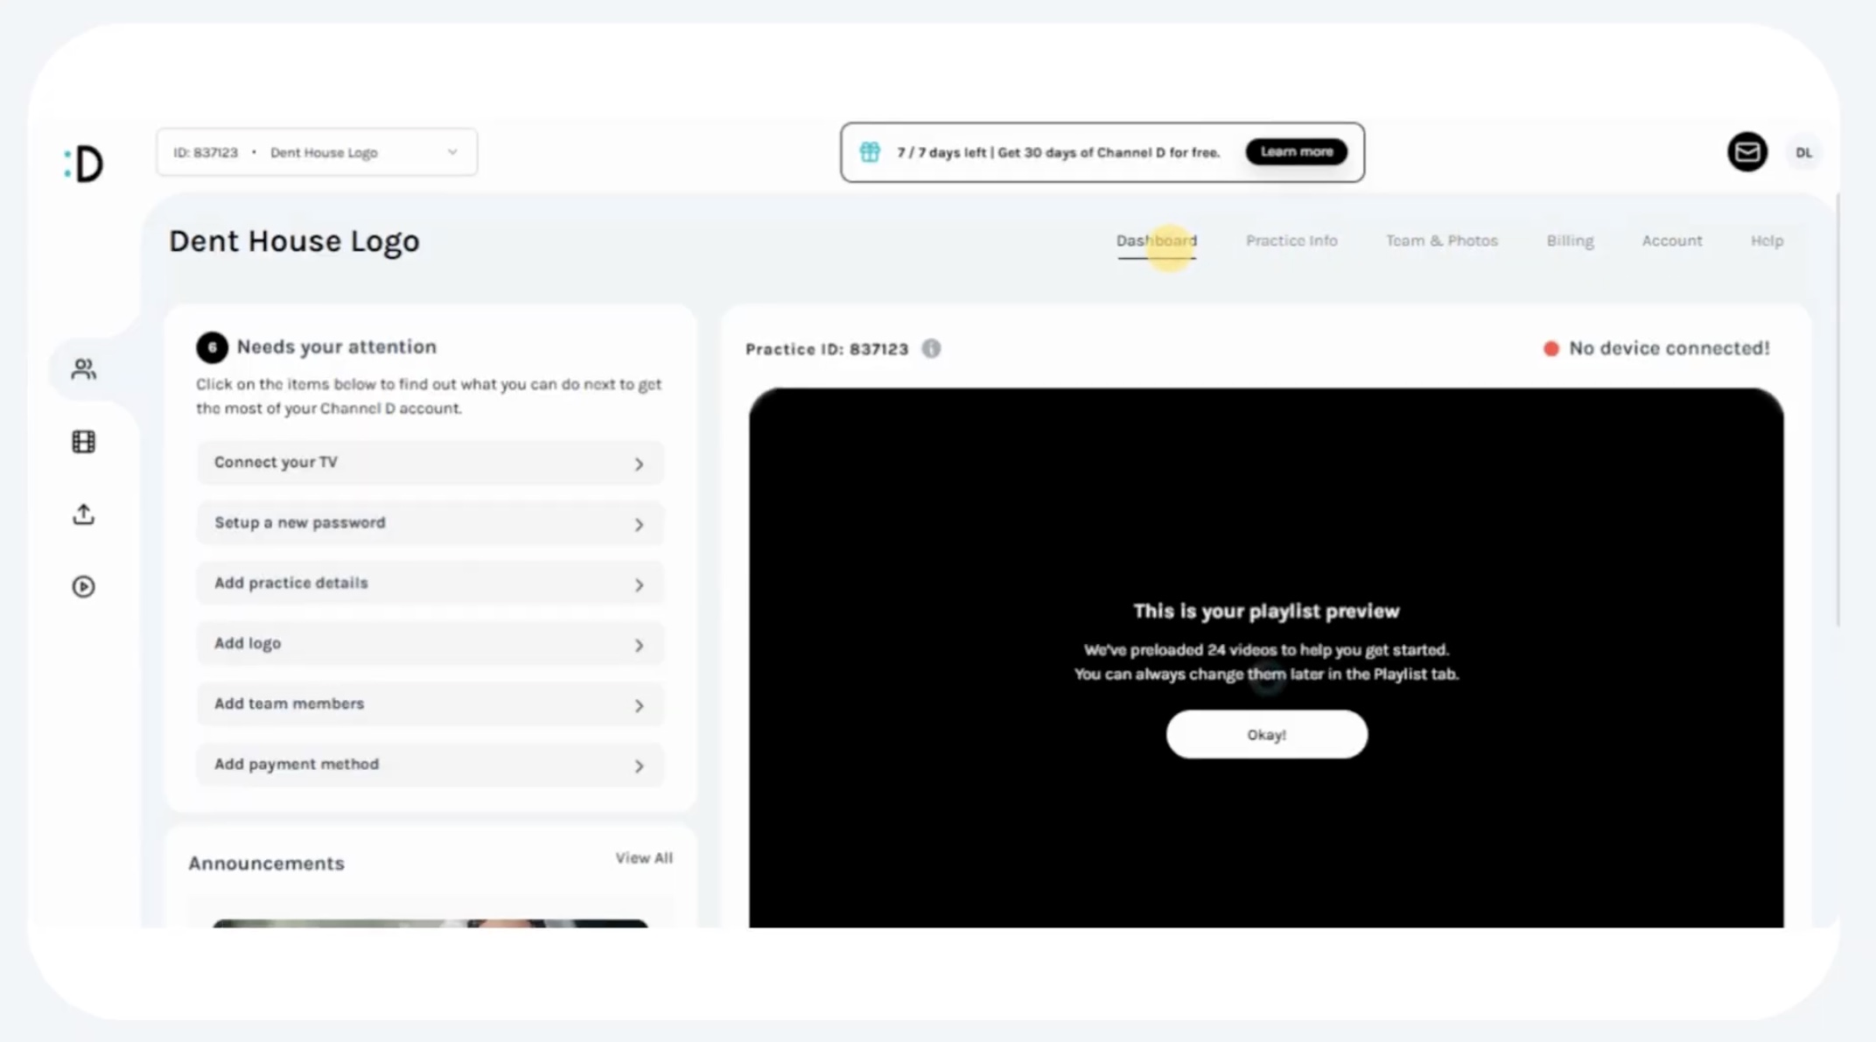Open the DL user avatar menu
The image size is (1876, 1042).
pyautogui.click(x=1803, y=152)
